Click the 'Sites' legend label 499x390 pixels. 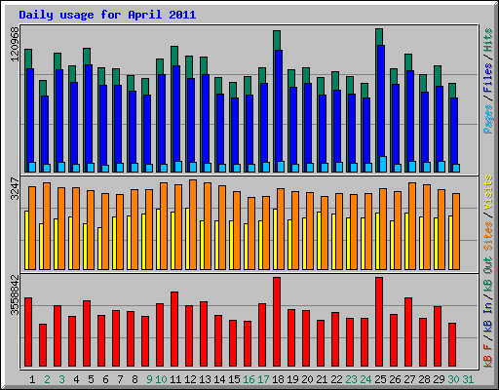tap(488, 236)
